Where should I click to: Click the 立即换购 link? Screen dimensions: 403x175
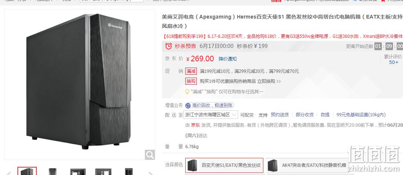[269, 81]
